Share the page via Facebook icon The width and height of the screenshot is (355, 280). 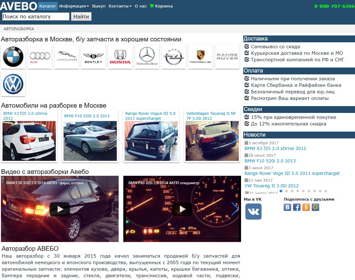pos(296,207)
